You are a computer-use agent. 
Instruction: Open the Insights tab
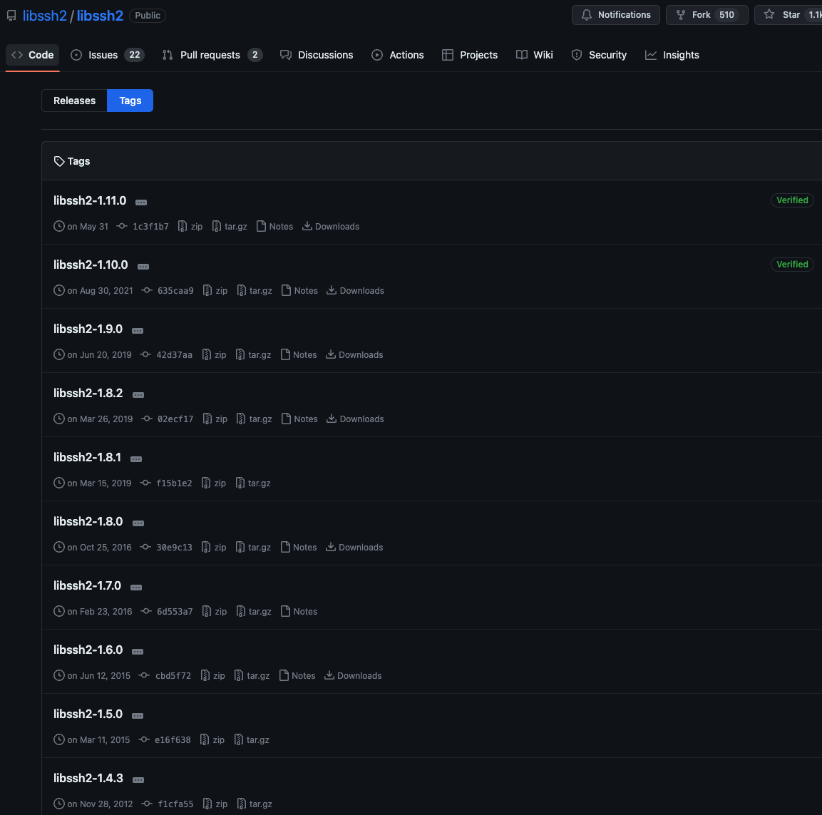pos(672,55)
